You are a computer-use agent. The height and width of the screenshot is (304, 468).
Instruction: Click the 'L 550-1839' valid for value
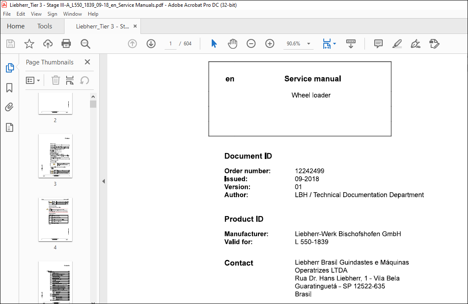(x=311, y=242)
